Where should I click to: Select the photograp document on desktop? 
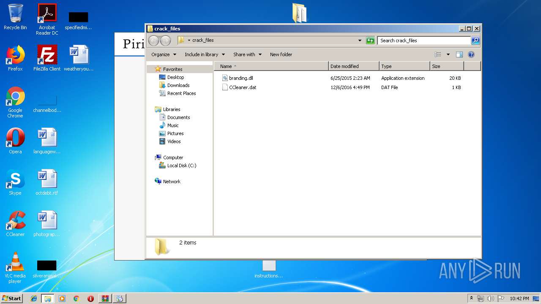click(x=47, y=224)
